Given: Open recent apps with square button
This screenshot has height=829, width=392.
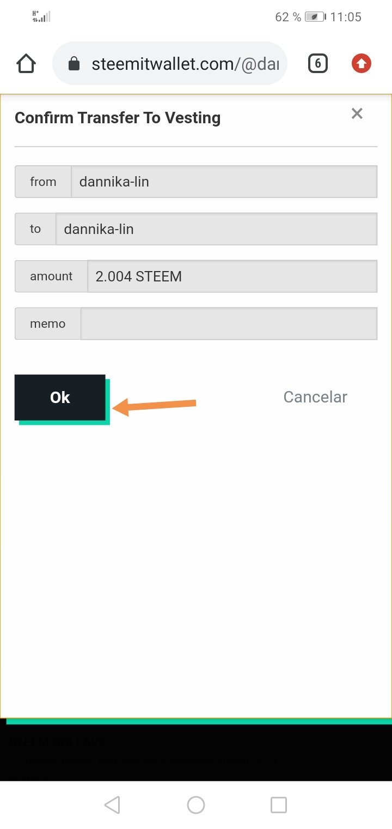Looking at the screenshot, I should (279, 805).
